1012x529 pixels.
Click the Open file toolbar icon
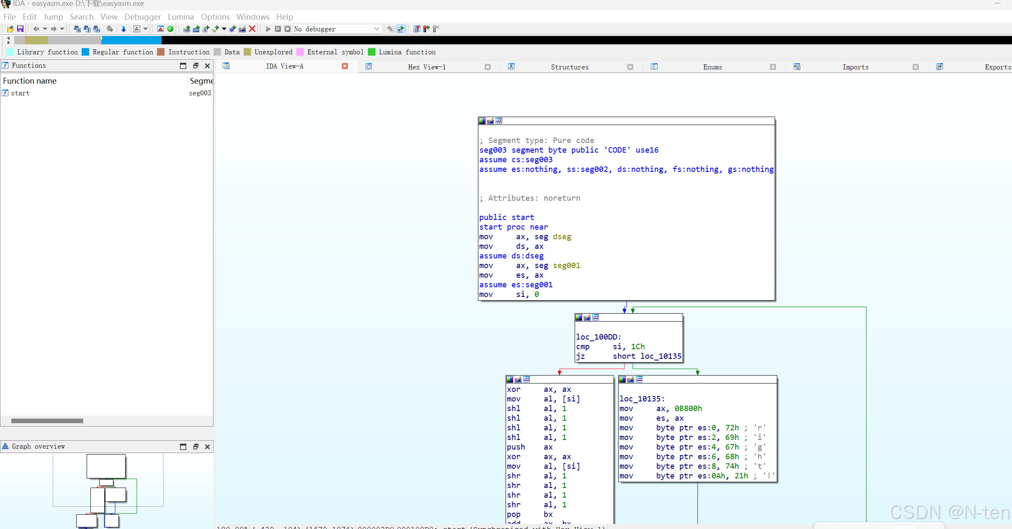click(x=10, y=29)
